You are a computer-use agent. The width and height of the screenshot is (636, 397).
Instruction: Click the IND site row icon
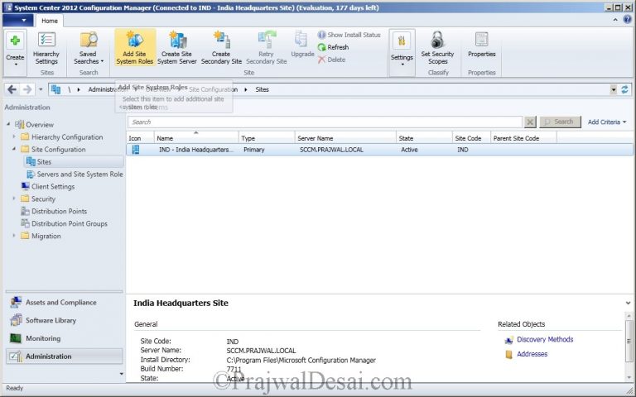pyautogui.click(x=136, y=150)
